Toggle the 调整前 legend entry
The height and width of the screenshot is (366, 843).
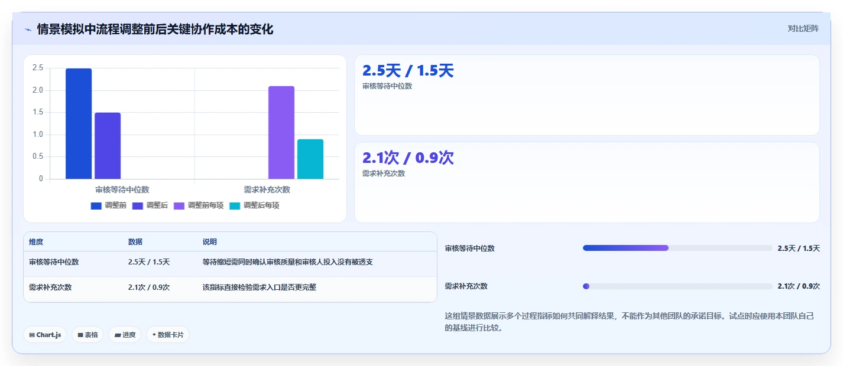click(109, 205)
